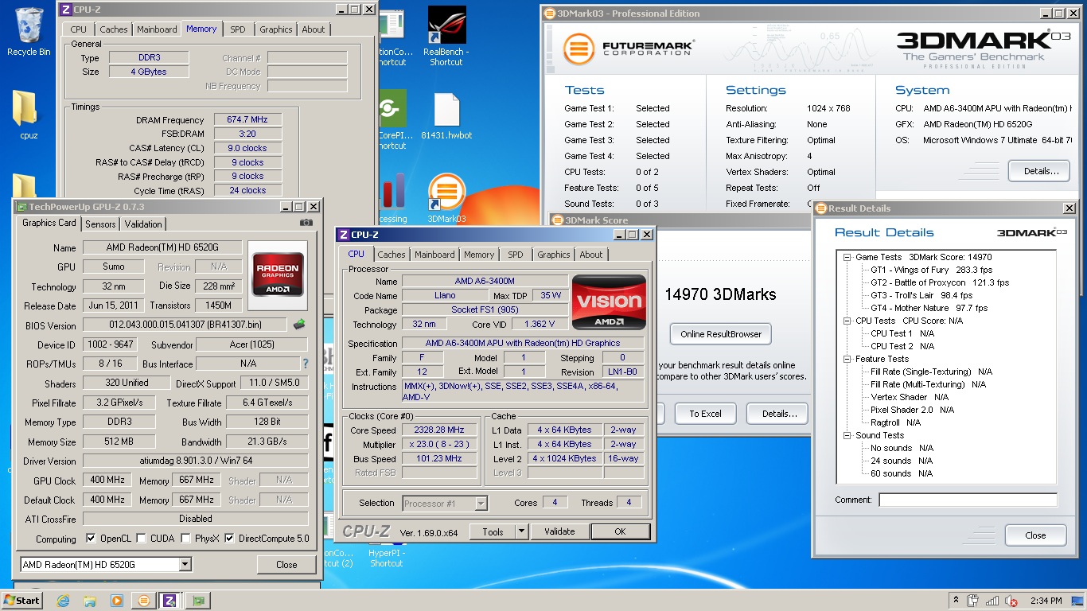Select the RealBench shortcut on the desktop

(446, 37)
